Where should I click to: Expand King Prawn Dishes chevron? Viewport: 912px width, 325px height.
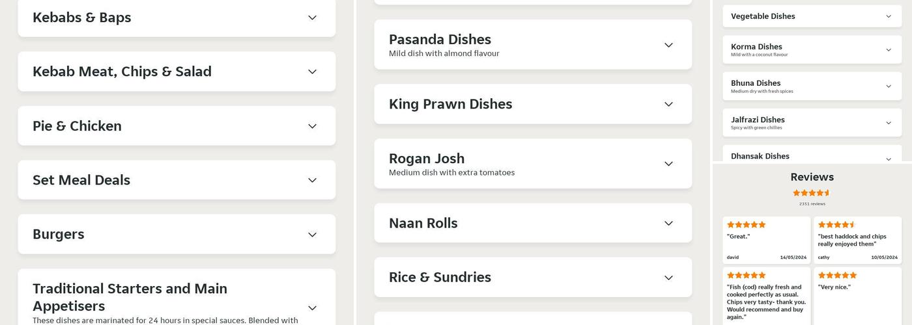pos(668,104)
